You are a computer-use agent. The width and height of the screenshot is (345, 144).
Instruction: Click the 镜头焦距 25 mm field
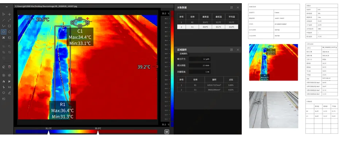coord(199,65)
